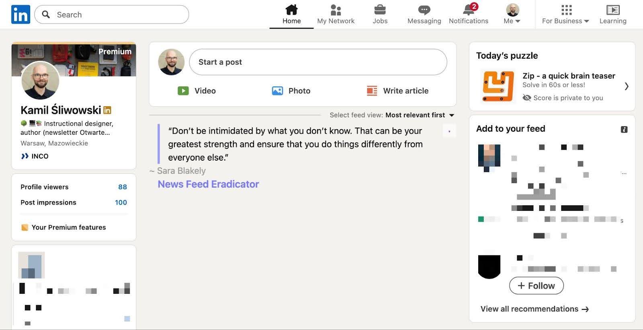Image resolution: width=643 pixels, height=330 pixels.
Task: Click the Video post button label
Action: pyautogui.click(x=205, y=91)
